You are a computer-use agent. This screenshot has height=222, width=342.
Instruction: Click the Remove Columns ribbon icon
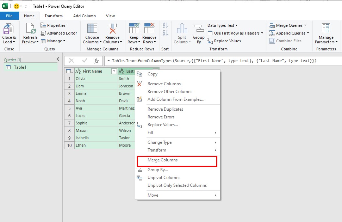coord(112,29)
